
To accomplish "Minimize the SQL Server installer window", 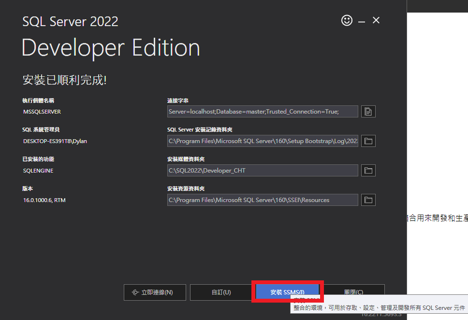I will coord(362,21).
